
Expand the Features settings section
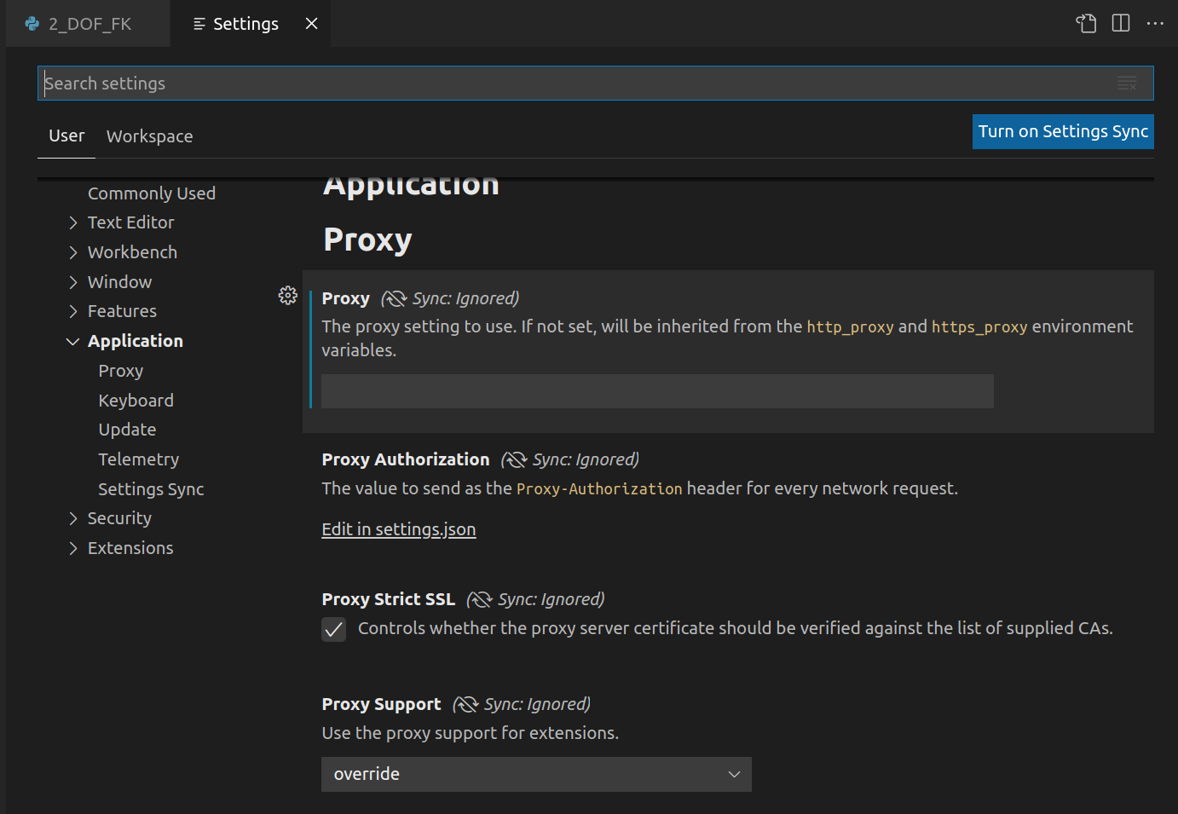73,311
